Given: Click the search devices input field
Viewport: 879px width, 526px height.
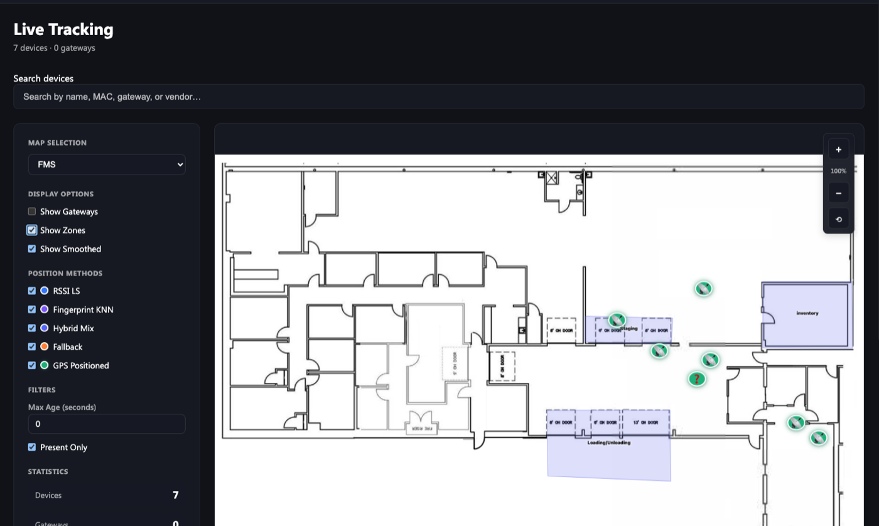Looking at the screenshot, I should tap(439, 96).
